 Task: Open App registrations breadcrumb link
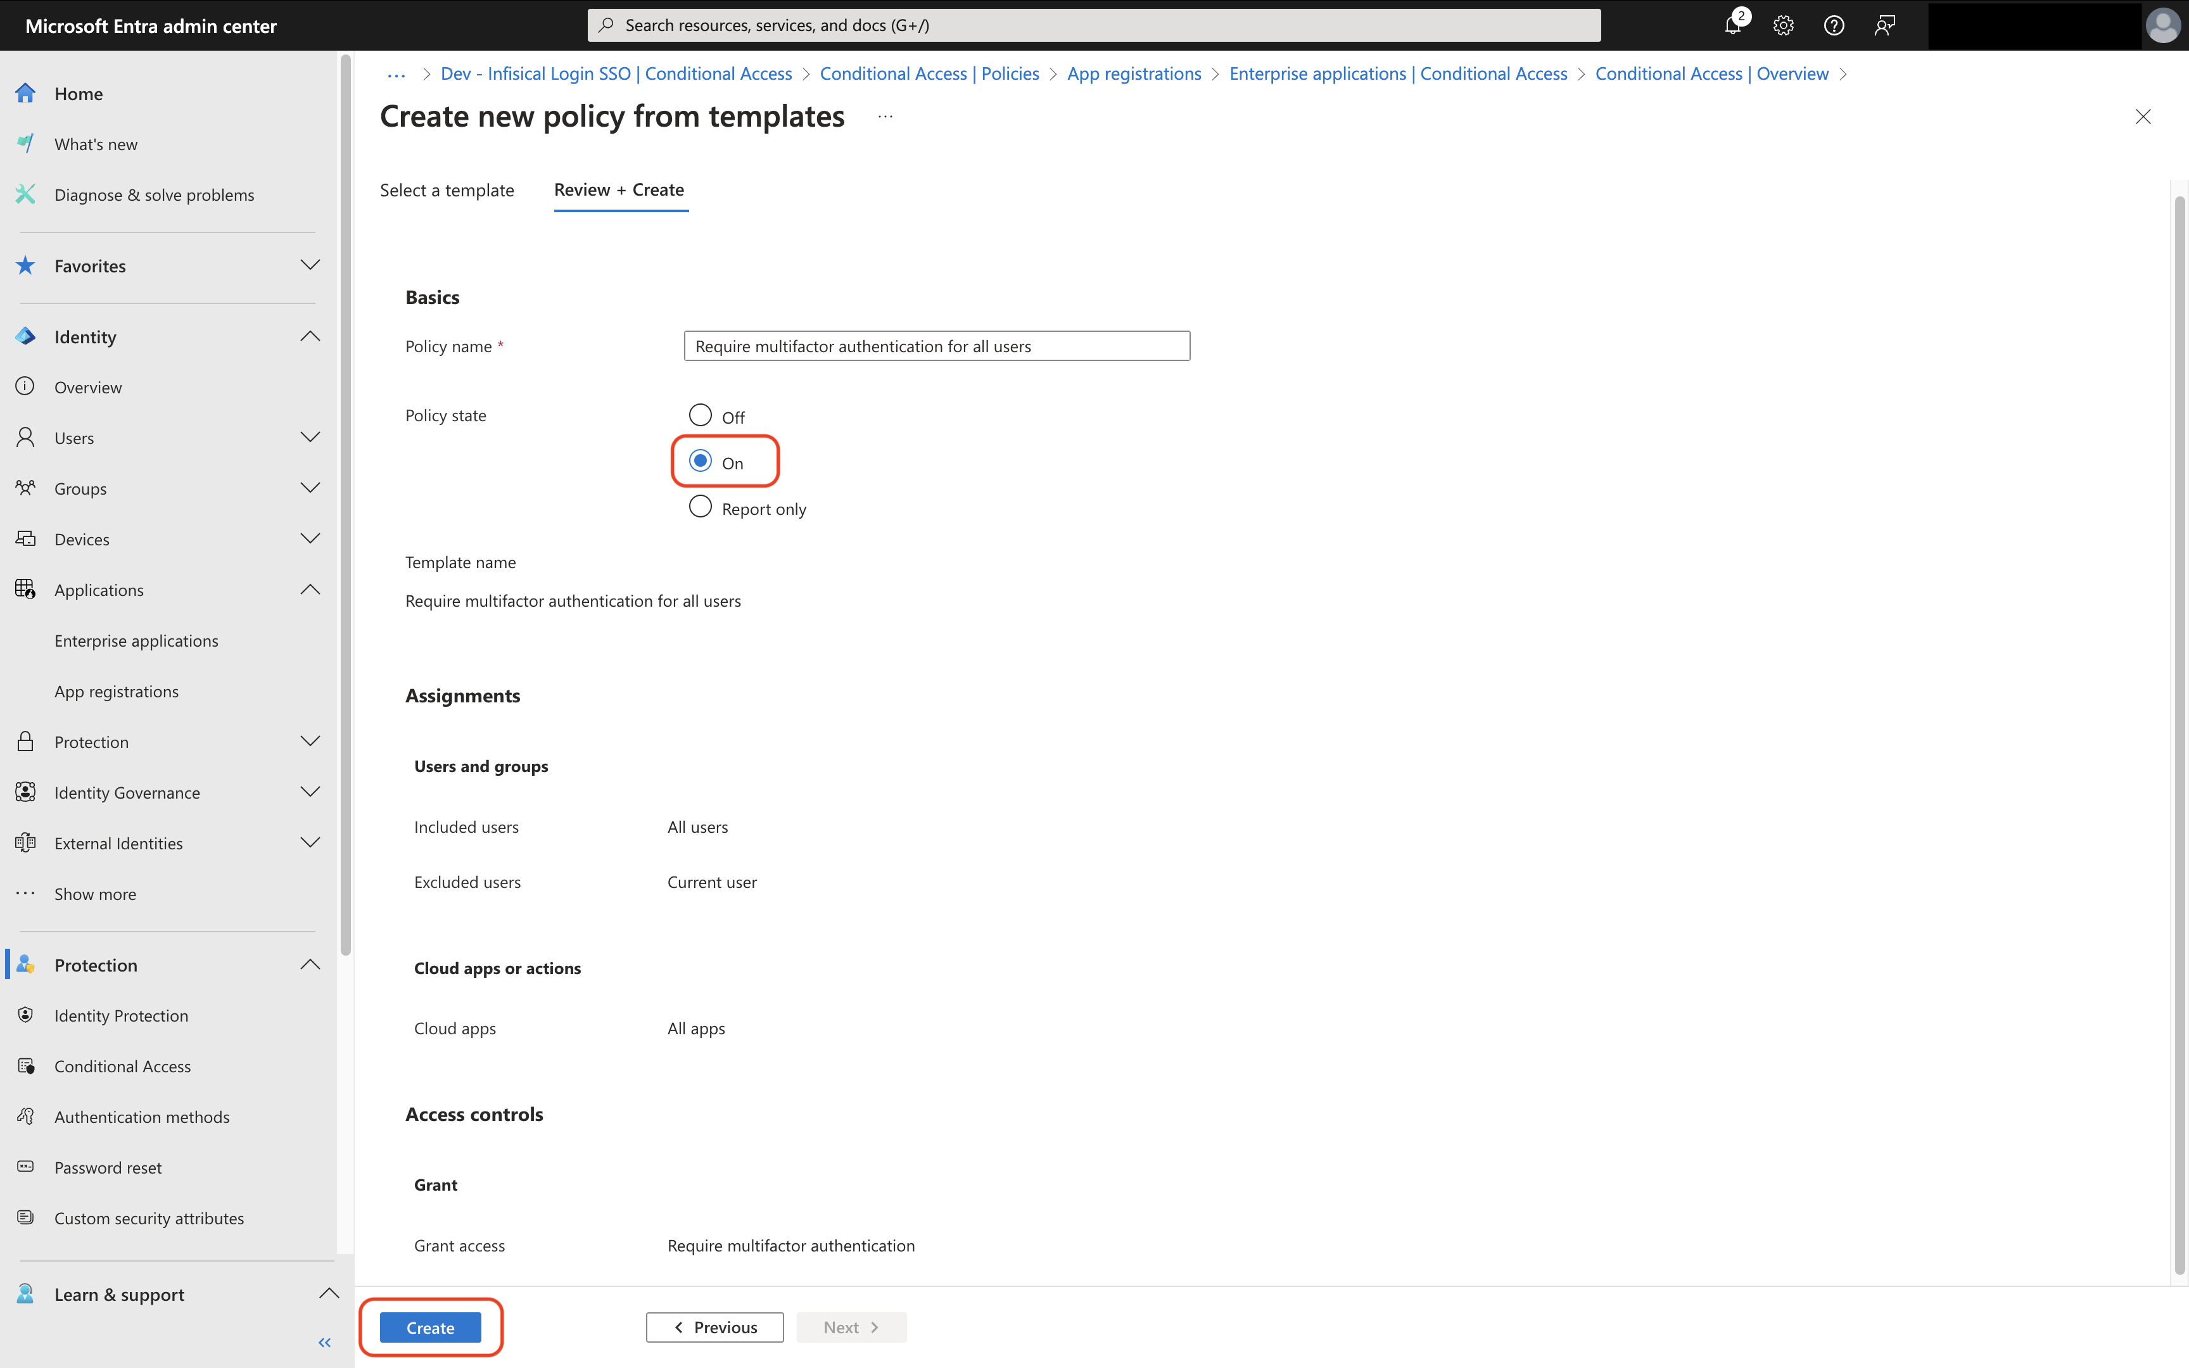[1134, 73]
